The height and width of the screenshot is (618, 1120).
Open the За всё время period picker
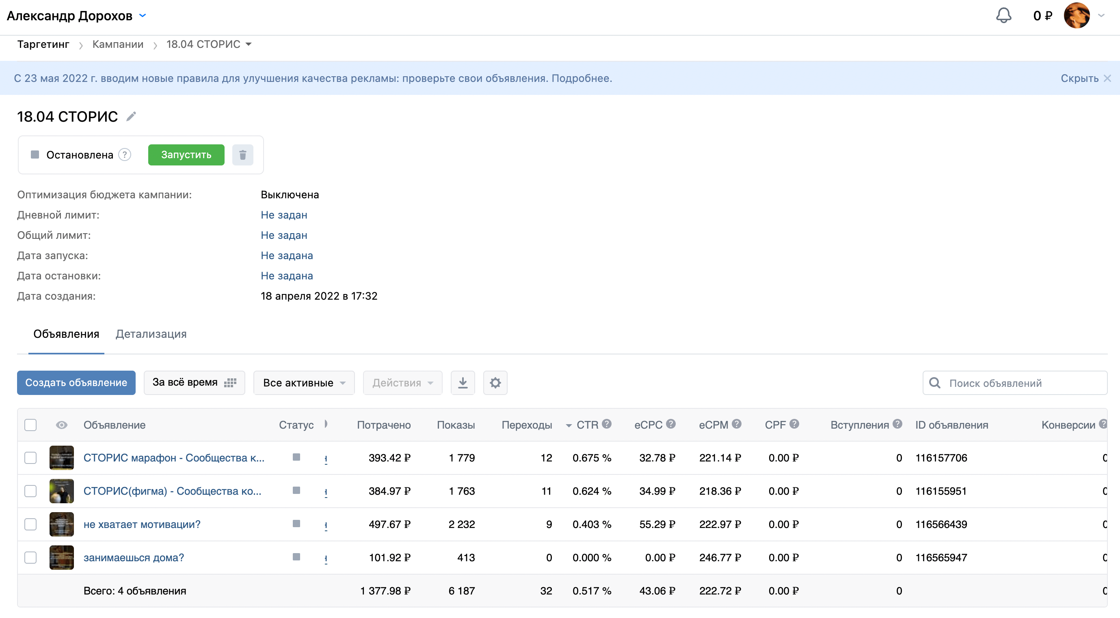point(195,383)
